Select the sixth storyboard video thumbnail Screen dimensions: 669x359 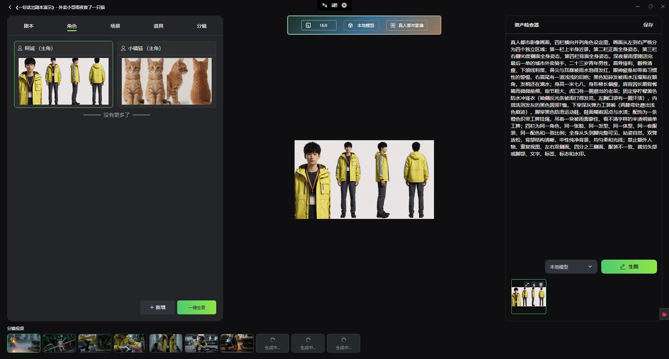click(x=201, y=343)
